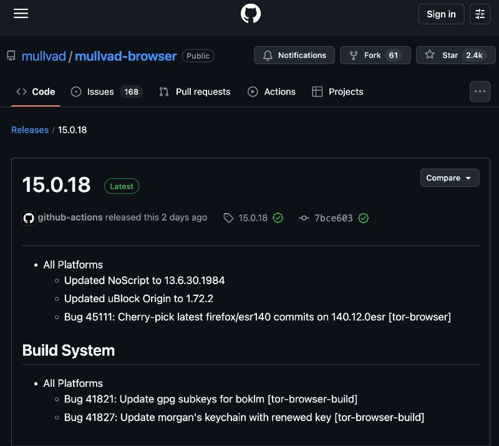Go back to Releases breadcrumb link
This screenshot has height=446, width=499.
30,130
